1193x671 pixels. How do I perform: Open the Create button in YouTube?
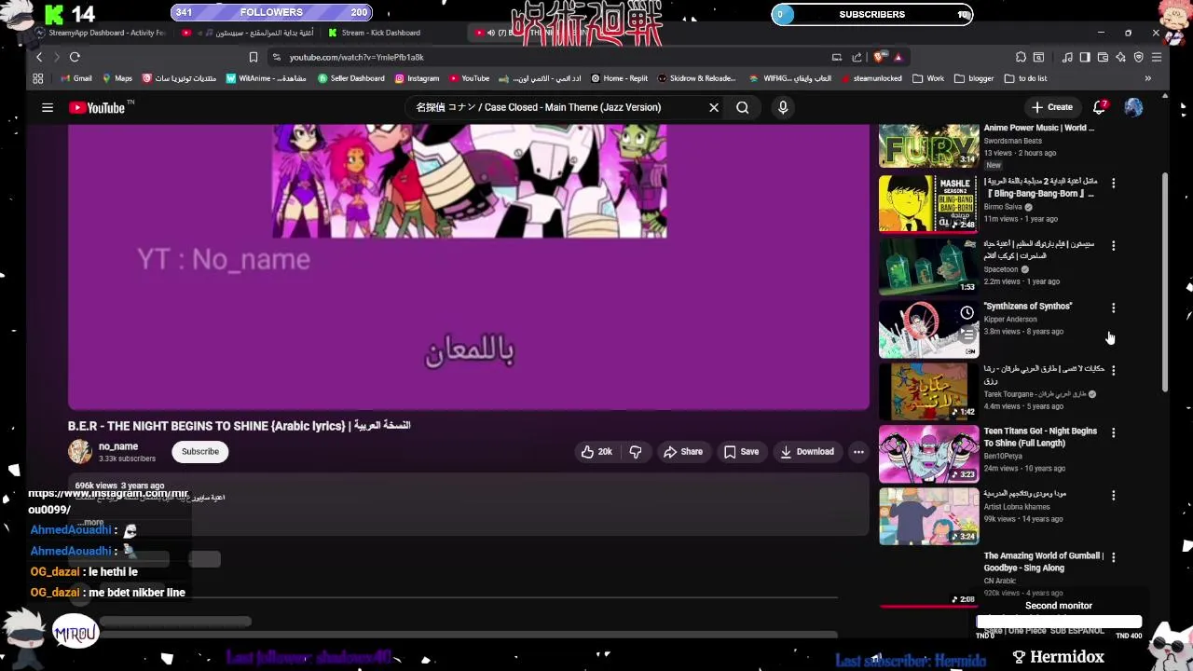coord(1052,107)
